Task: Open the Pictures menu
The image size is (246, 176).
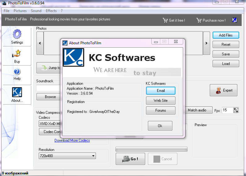Action: (x=20, y=11)
